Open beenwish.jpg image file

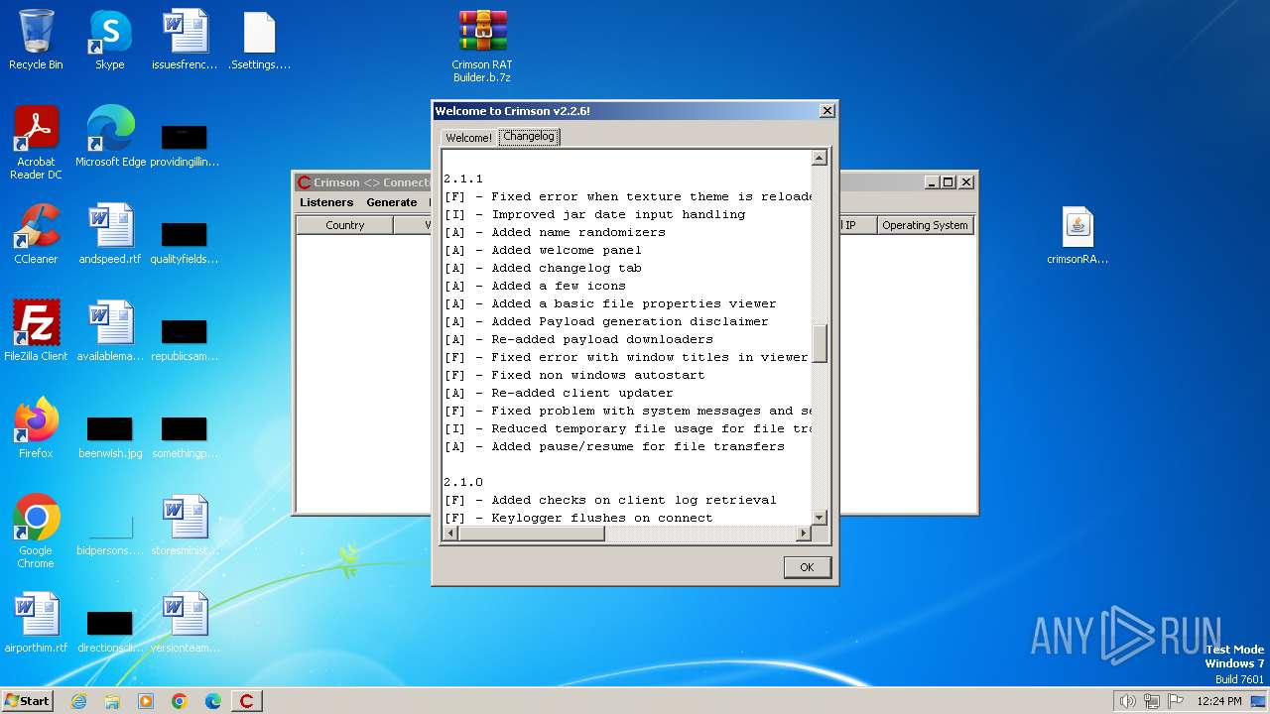pos(110,436)
